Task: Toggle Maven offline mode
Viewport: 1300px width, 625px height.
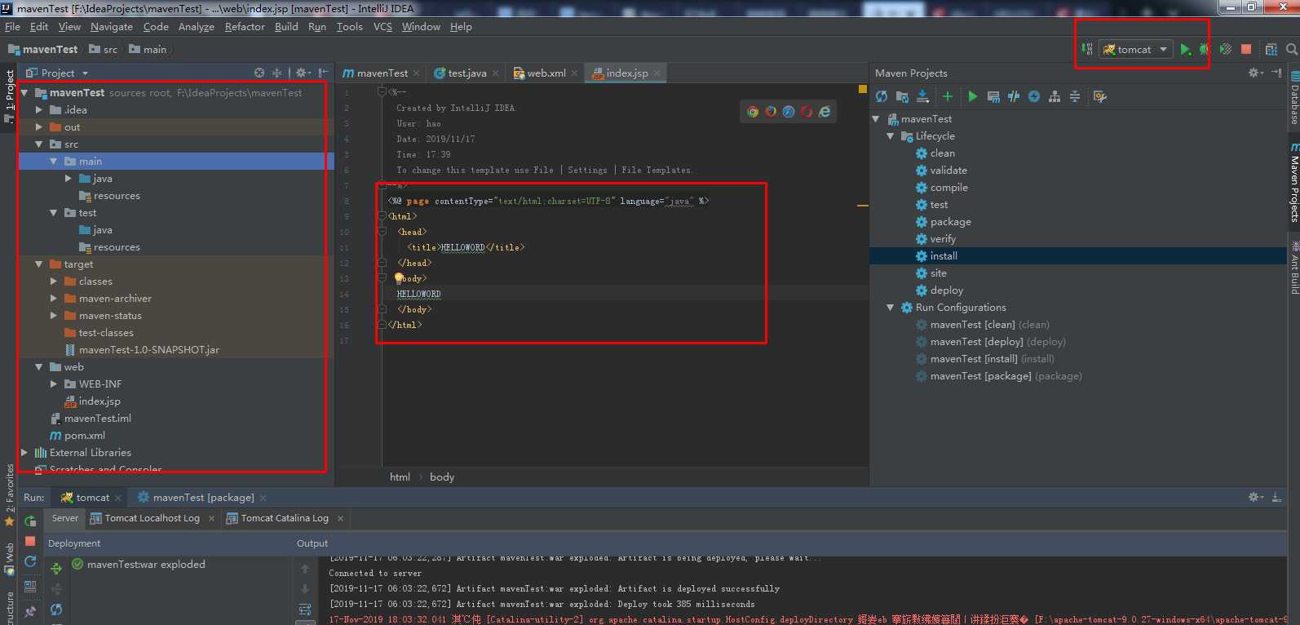Action: pos(1014,96)
